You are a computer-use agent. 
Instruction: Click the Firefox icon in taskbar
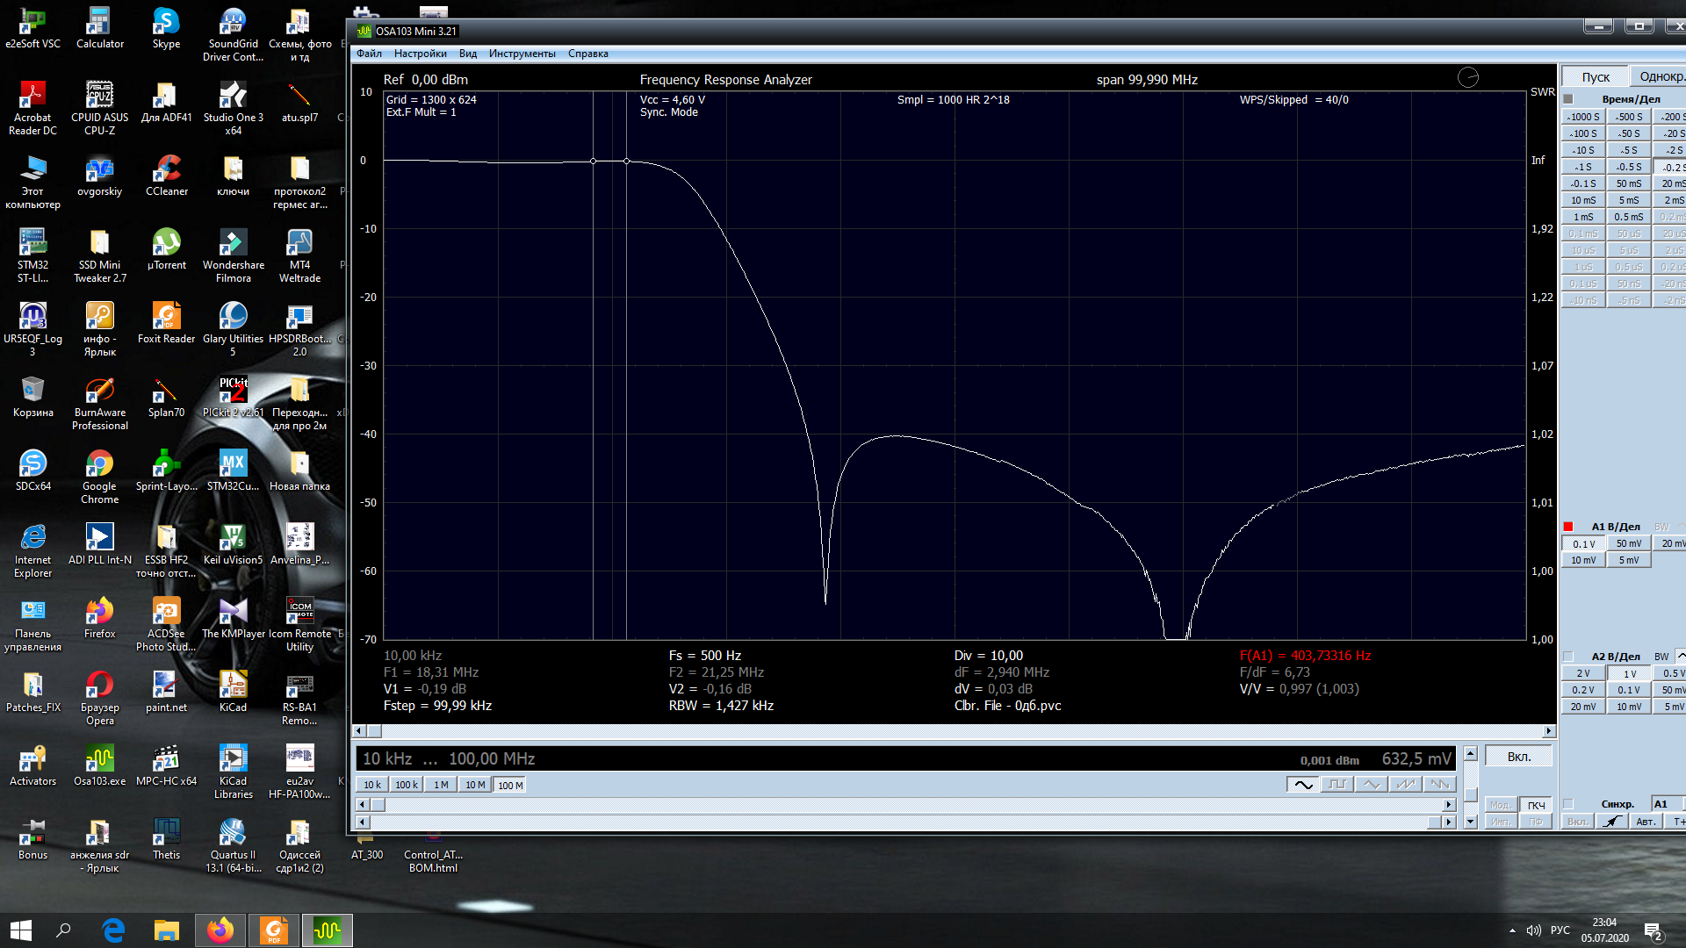220,930
